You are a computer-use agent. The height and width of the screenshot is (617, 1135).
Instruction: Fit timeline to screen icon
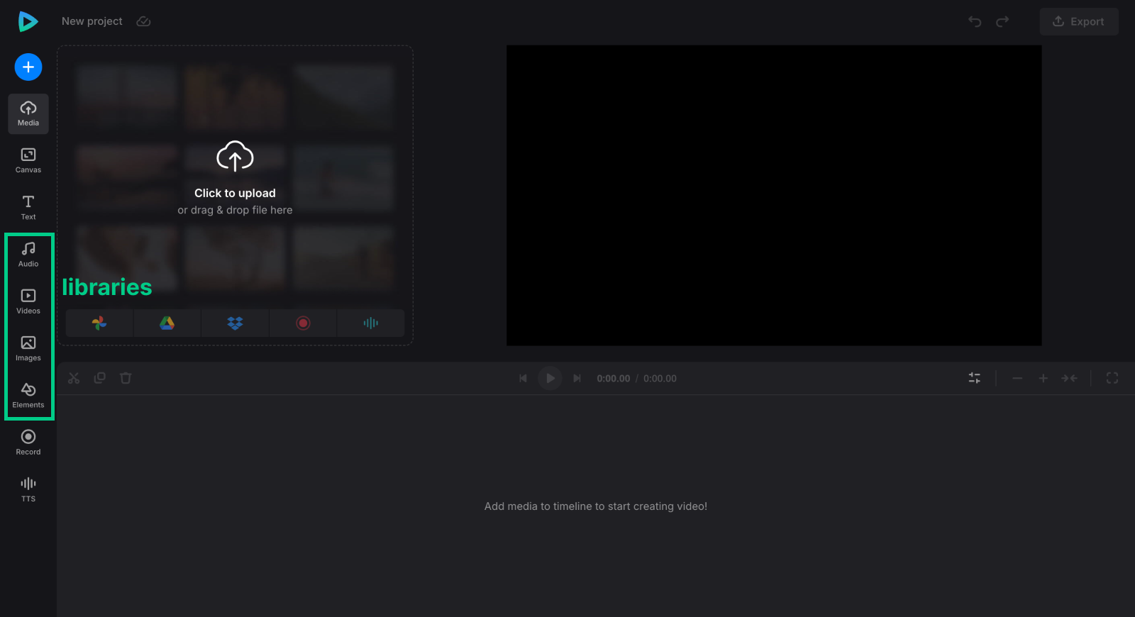pyautogui.click(x=1069, y=378)
